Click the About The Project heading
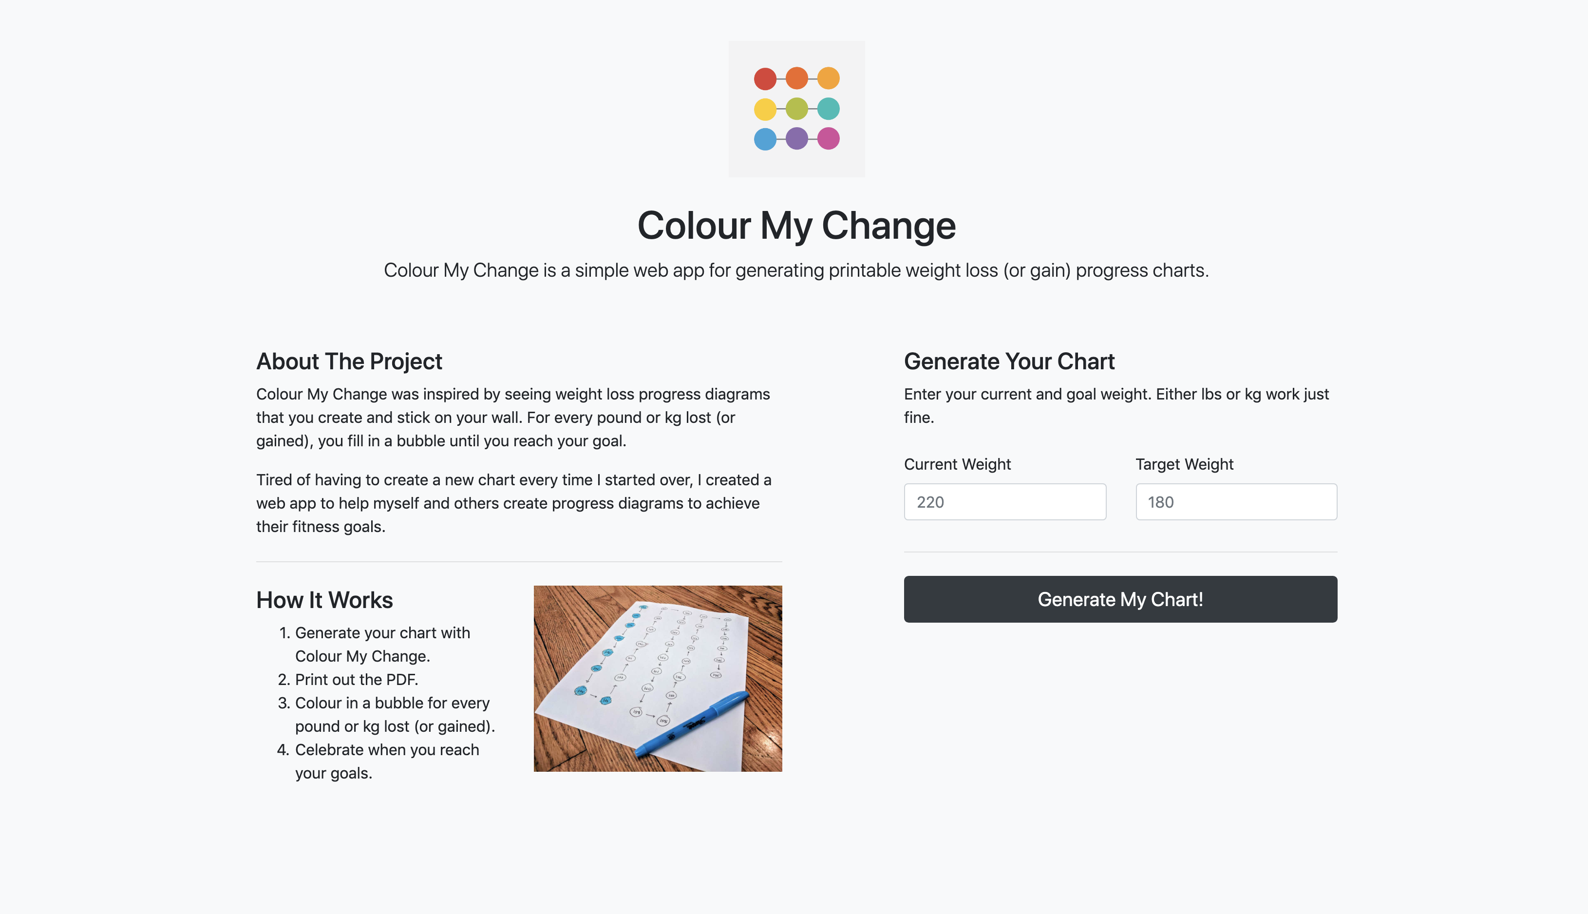 click(x=349, y=362)
